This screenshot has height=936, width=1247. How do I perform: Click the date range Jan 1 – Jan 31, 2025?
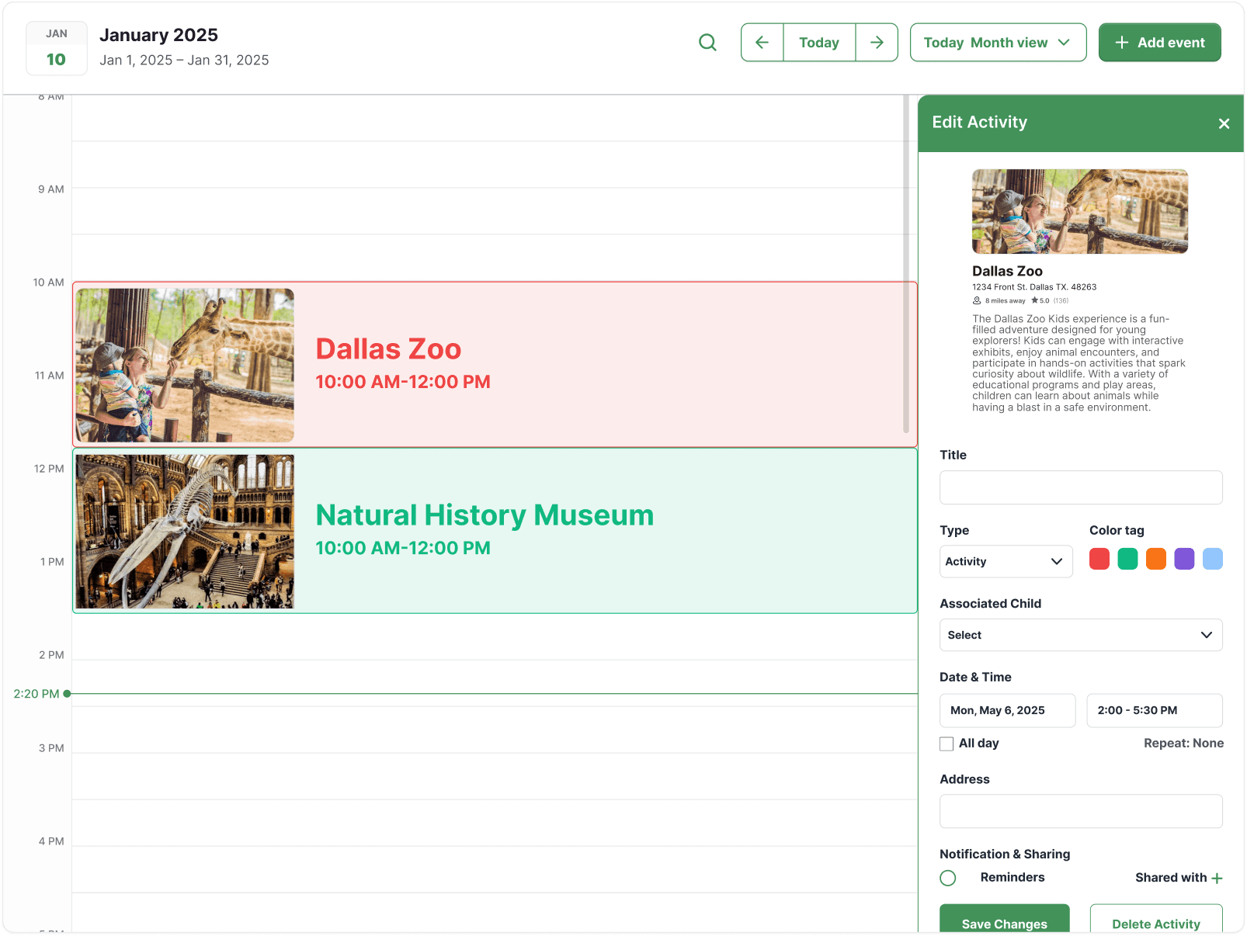tap(184, 61)
